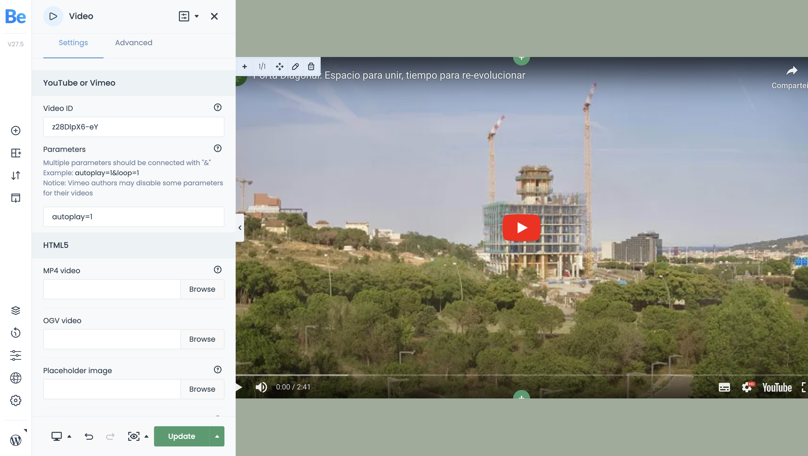The image size is (808, 456).
Task: Add element below video with green plus
Action: click(x=521, y=395)
